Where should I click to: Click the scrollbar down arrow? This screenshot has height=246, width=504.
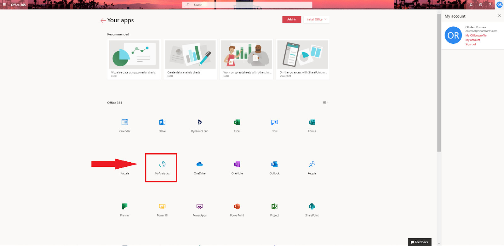(x=439, y=243)
